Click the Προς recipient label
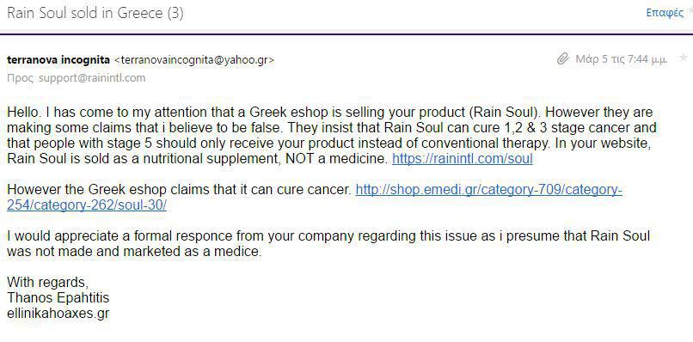 click(x=21, y=78)
